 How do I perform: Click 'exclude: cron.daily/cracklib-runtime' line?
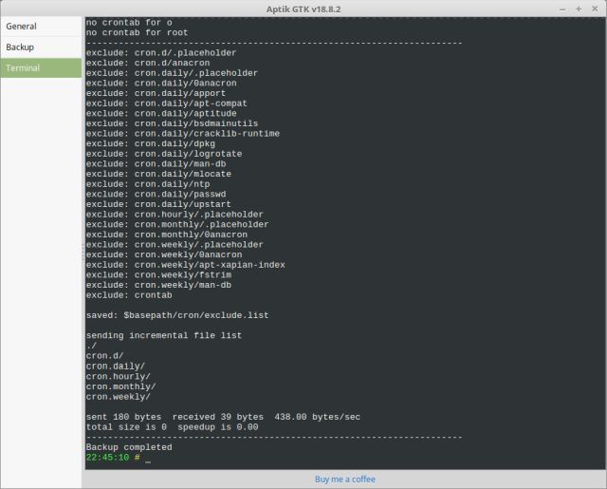tap(183, 133)
